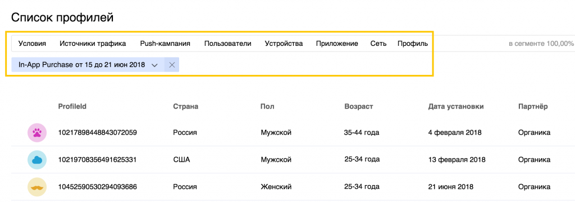Click the Дата установки column header
Image resolution: width=575 pixels, height=203 pixels.
[x=456, y=107]
